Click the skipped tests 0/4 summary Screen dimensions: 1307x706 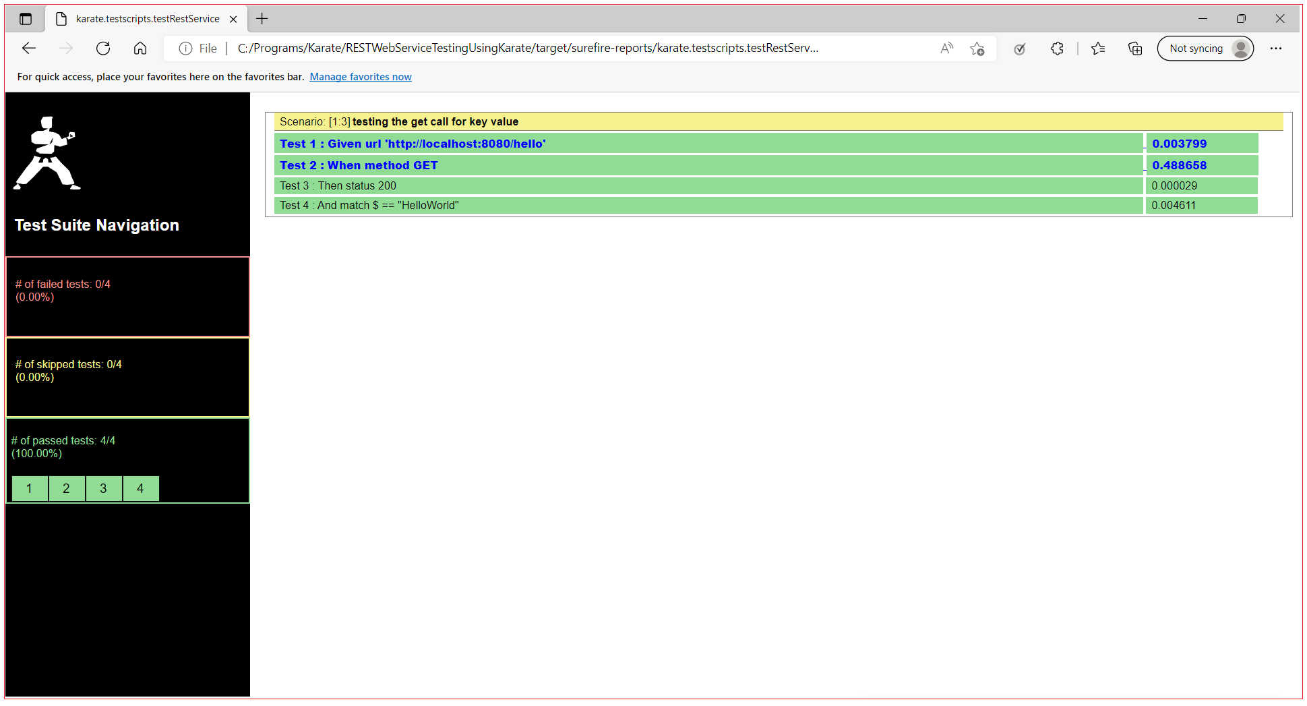tap(68, 371)
